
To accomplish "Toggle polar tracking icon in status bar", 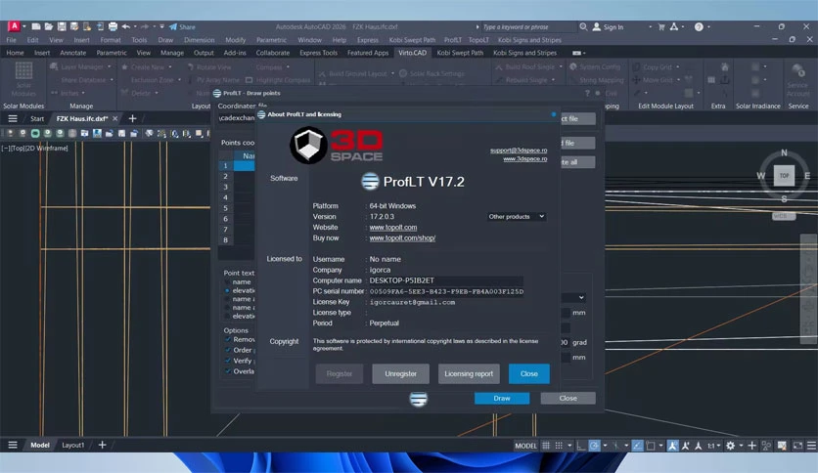I will point(594,446).
